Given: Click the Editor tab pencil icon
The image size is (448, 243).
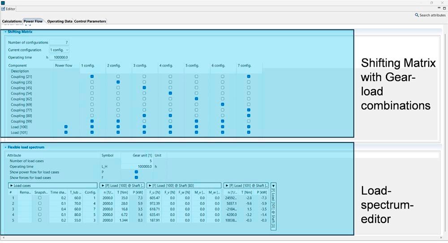Looking at the screenshot, I should 3,9.
